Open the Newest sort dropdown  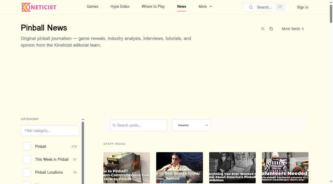[191, 125]
